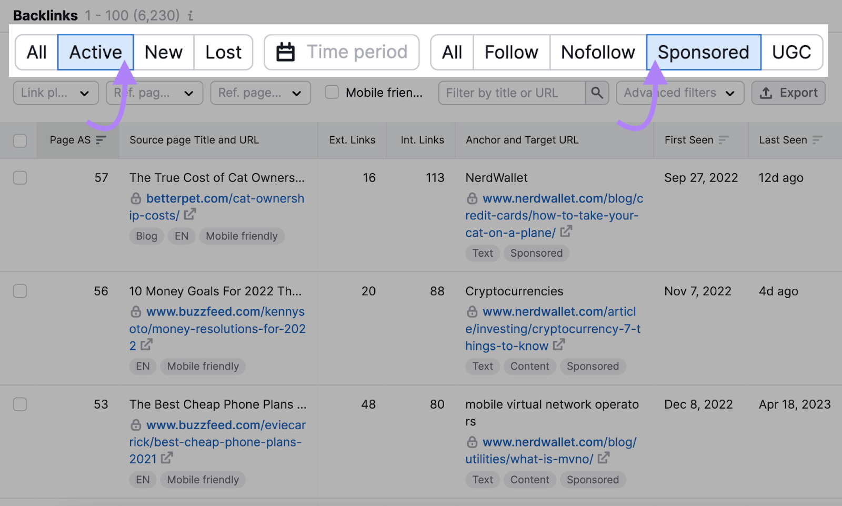Click the upload arrow icon on Export

[x=766, y=93]
